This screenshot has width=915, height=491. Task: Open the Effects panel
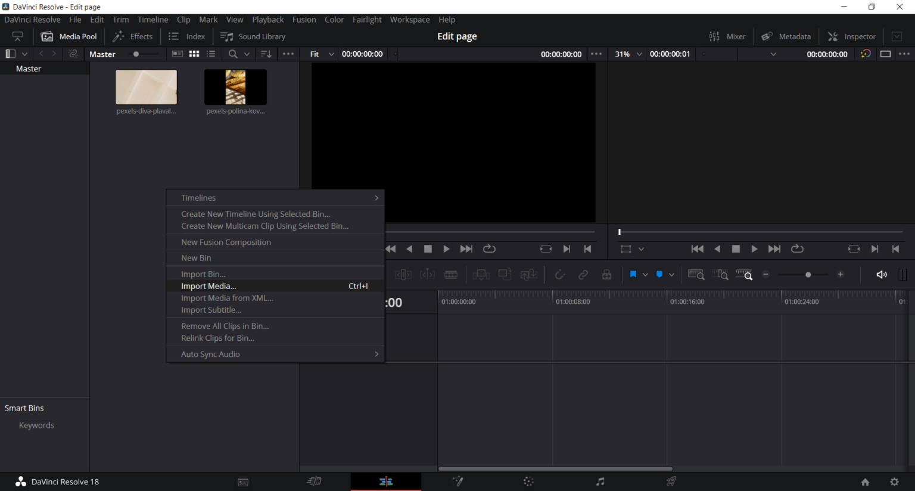pos(132,36)
